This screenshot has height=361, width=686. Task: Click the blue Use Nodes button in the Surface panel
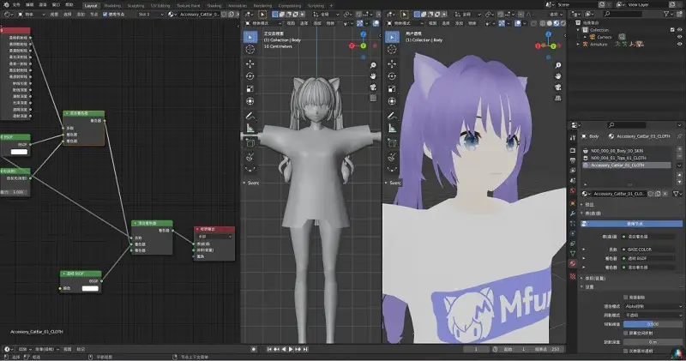(x=631, y=224)
